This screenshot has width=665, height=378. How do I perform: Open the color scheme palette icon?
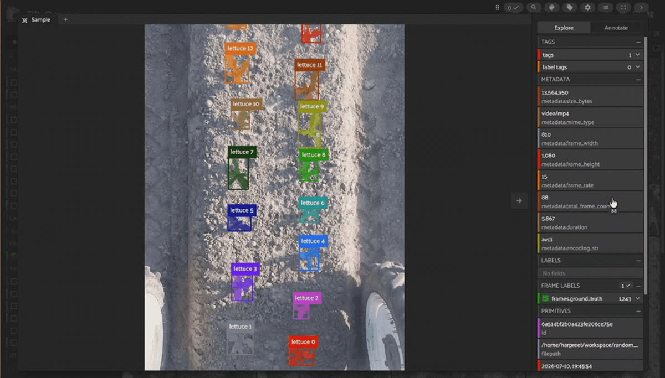551,8
